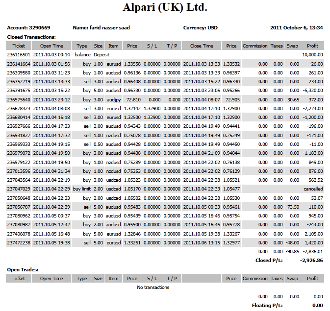This screenshot has height=311, width=330.
Task: Click ticket number 236141664
Action: 19,64
